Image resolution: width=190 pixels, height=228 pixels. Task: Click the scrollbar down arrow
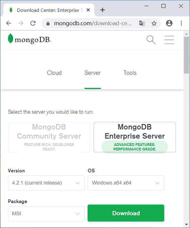point(187,225)
